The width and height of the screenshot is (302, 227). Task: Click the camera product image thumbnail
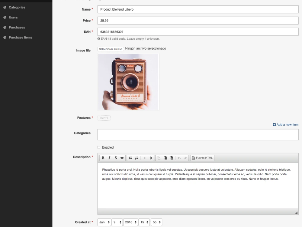[128, 82]
